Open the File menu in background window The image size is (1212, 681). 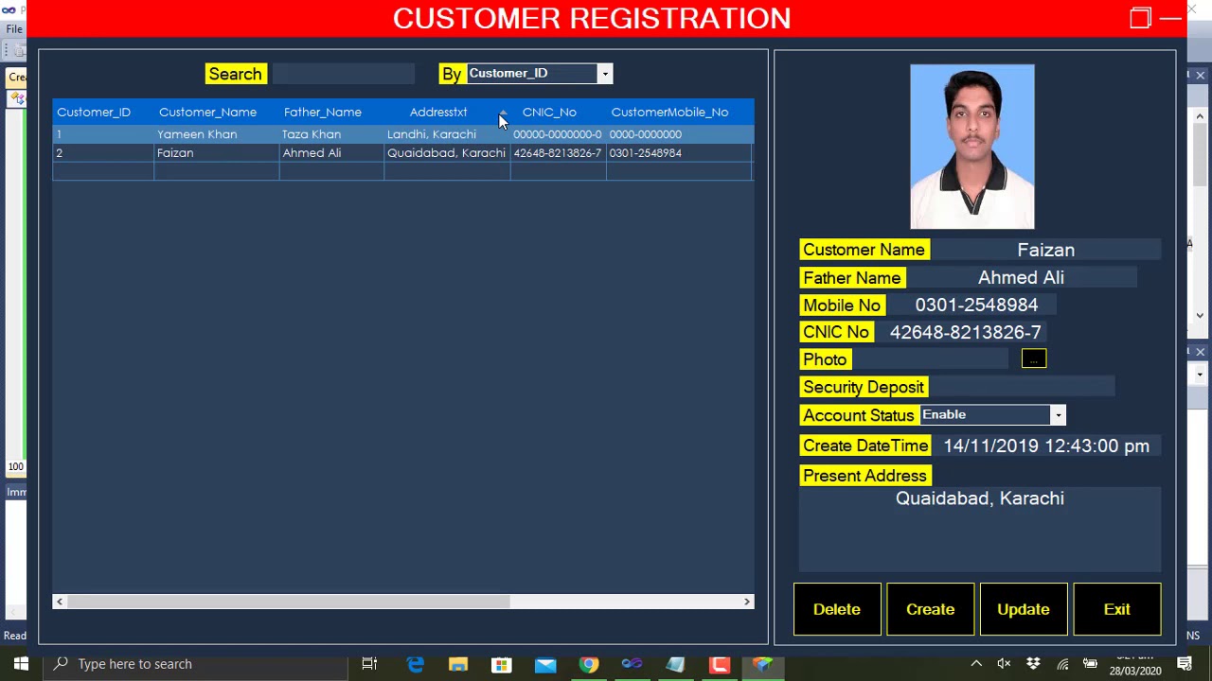(x=14, y=29)
